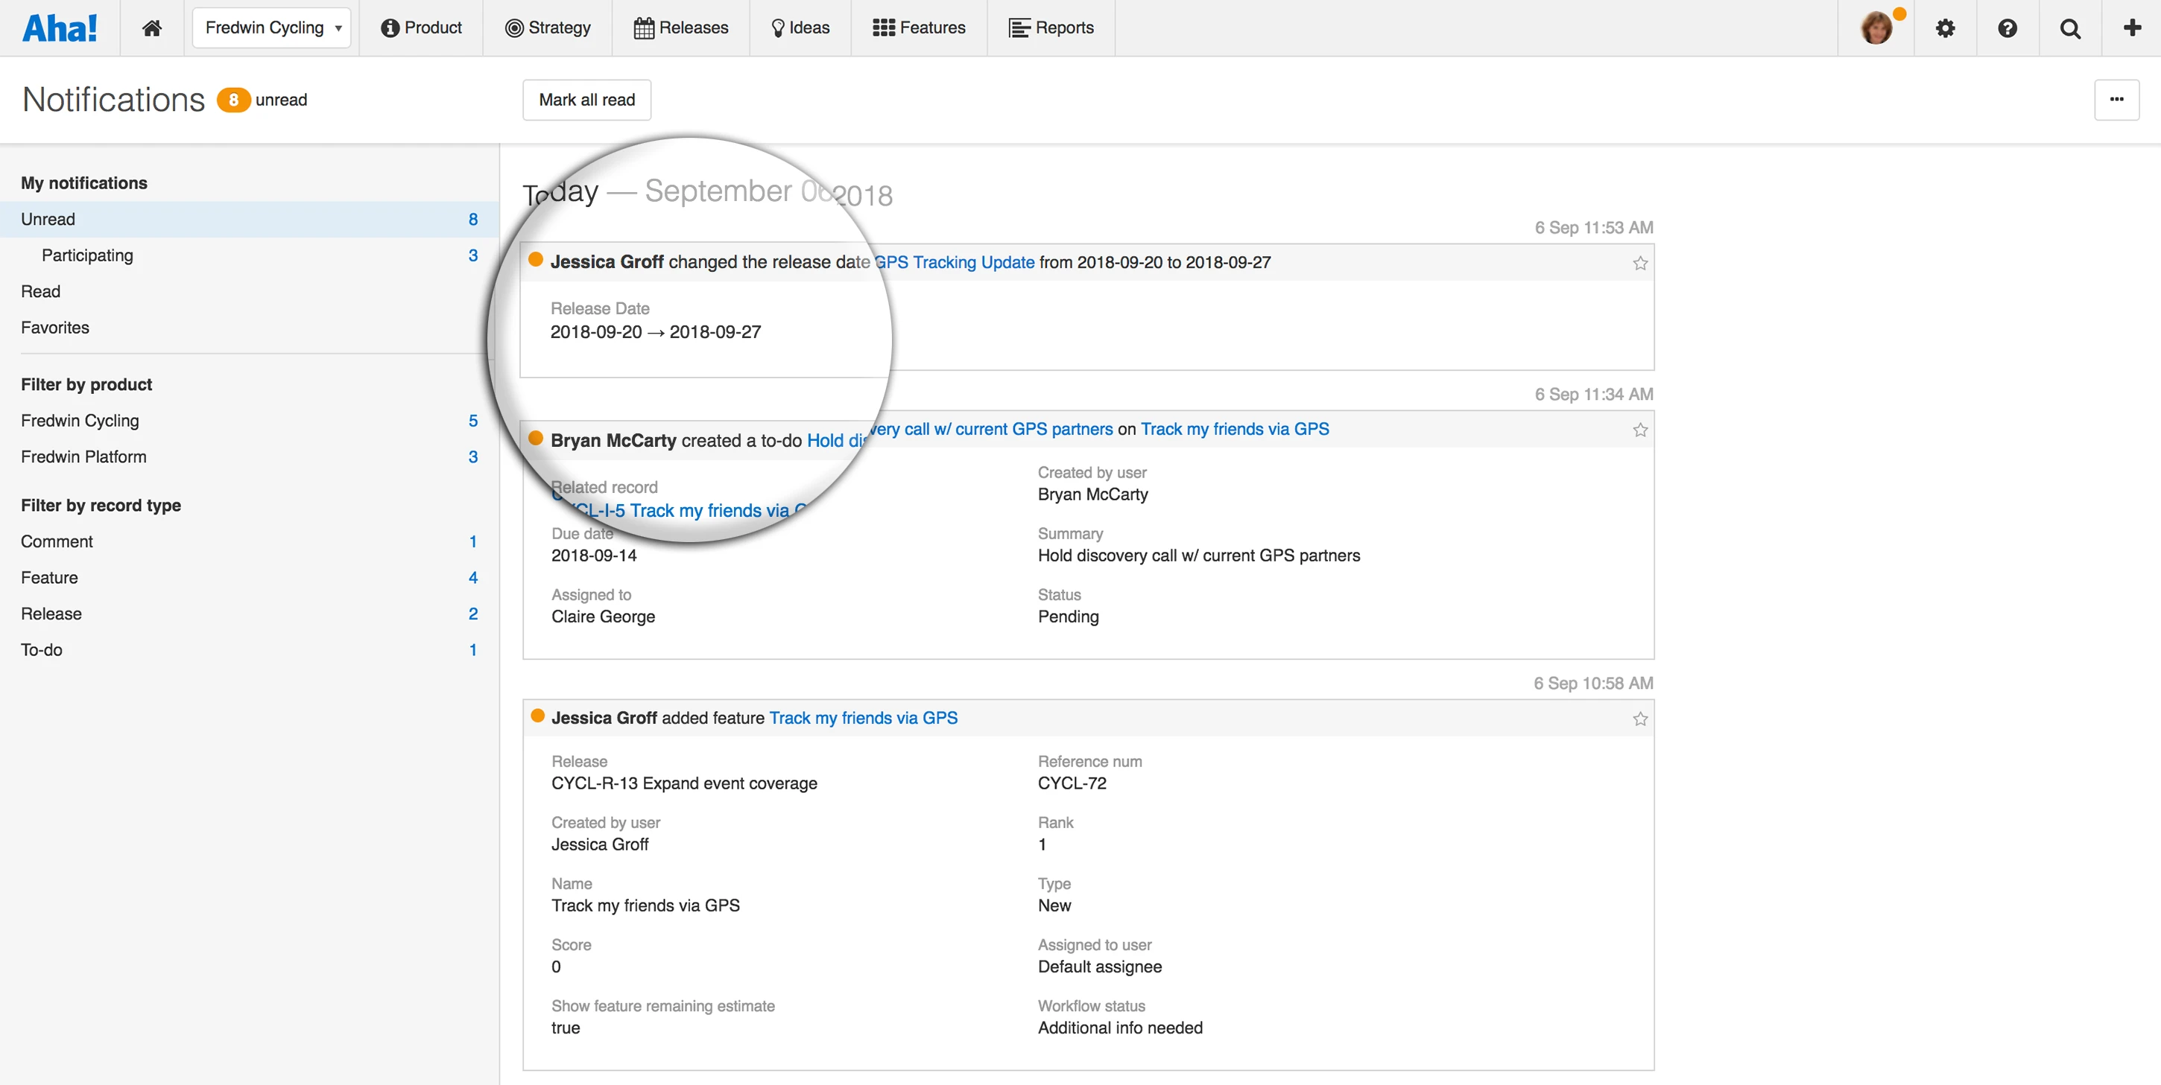
Task: Star the GPS Tracking Update notification
Action: (x=1639, y=264)
